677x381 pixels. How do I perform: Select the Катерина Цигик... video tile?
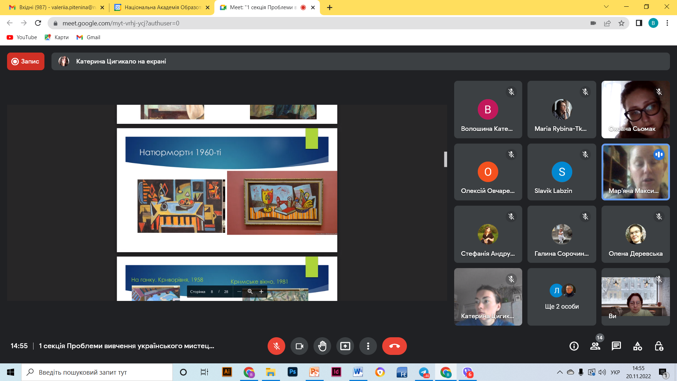[x=488, y=297]
